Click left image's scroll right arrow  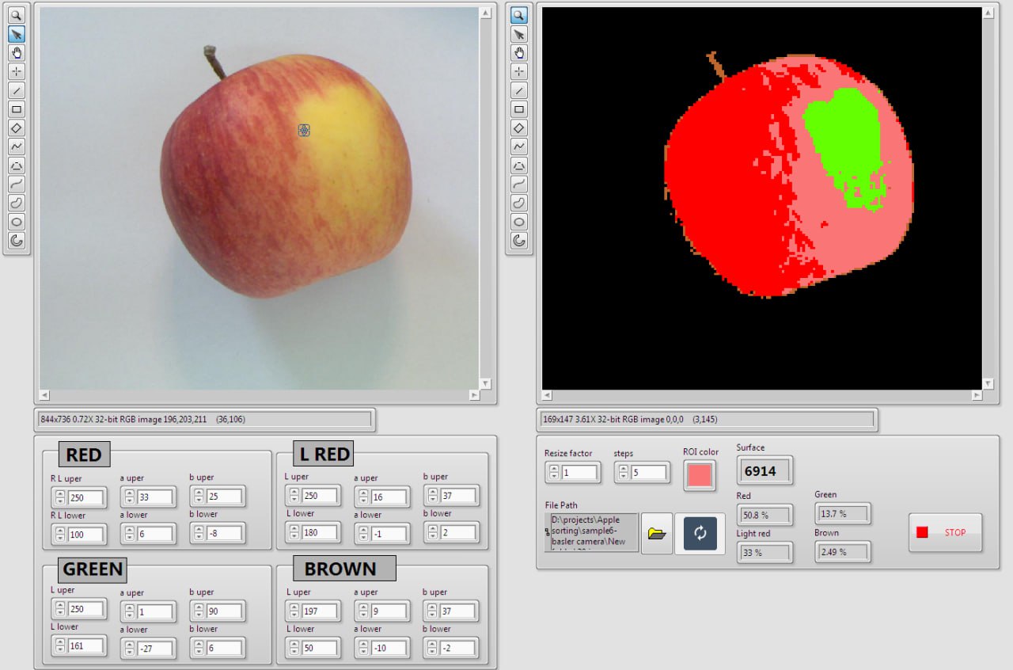pyautogui.click(x=473, y=394)
